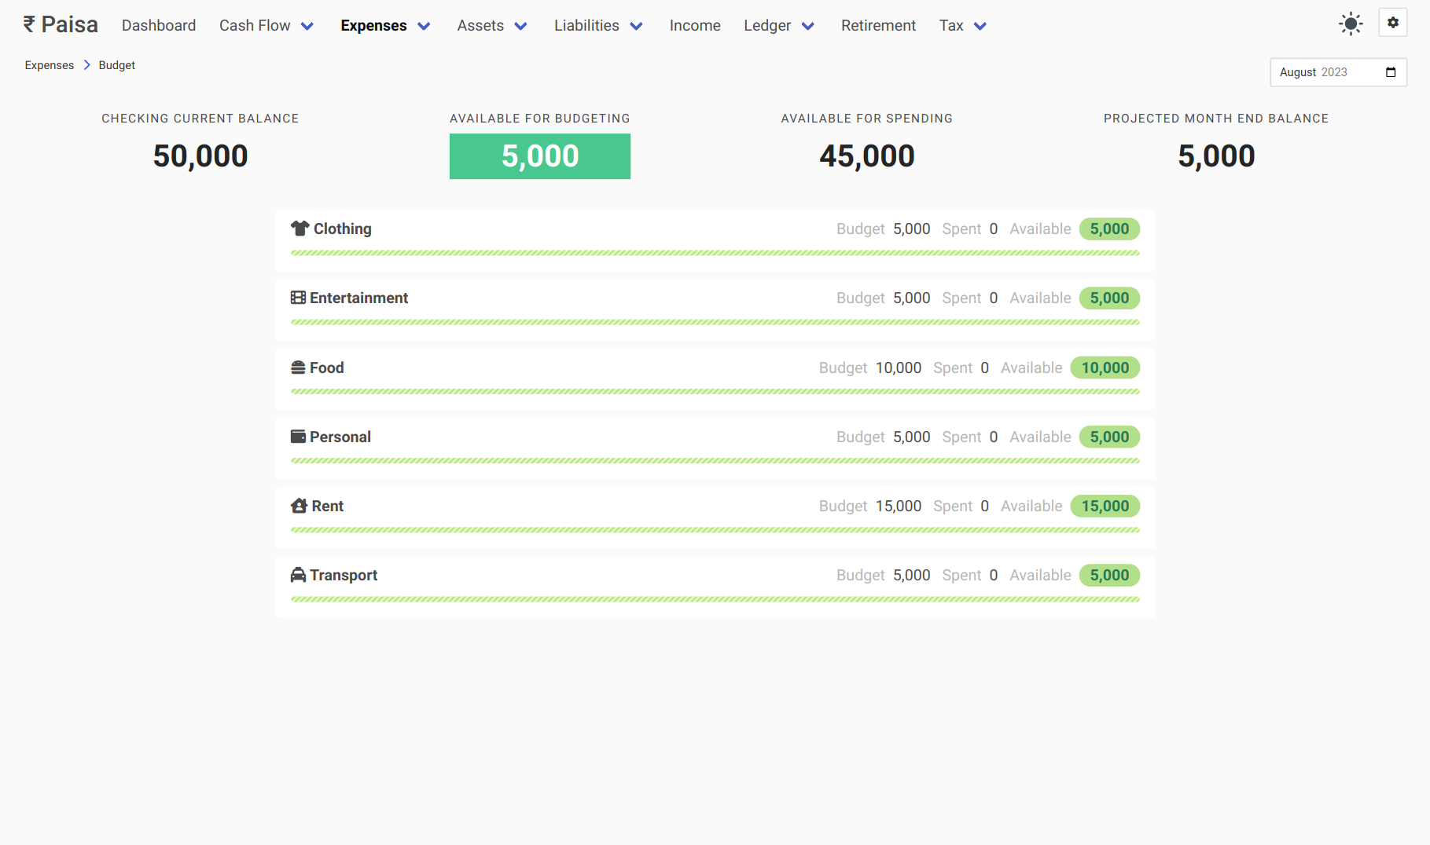Expand the Cash Flow dropdown arrow
This screenshot has height=845, width=1430.
click(307, 26)
